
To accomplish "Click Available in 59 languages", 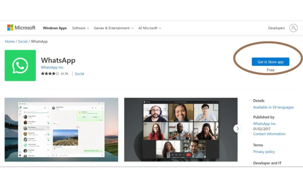I will [x=273, y=107].
